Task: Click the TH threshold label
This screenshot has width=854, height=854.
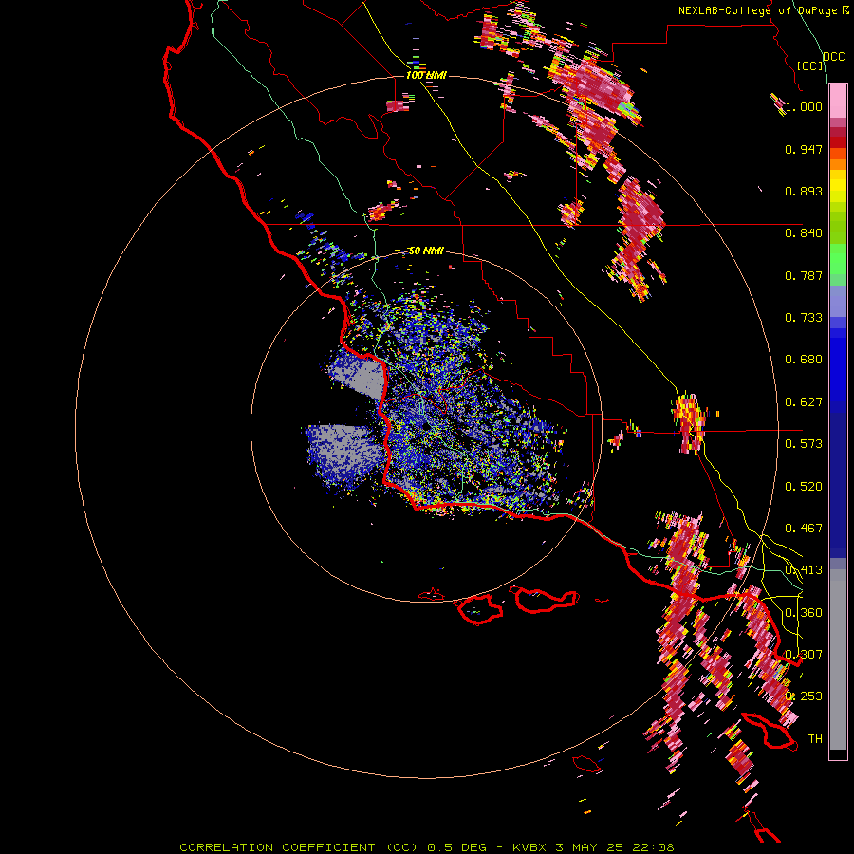Action: click(815, 739)
